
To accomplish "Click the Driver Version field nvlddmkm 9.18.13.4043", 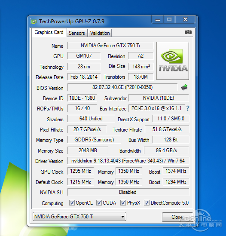I will click(128, 161).
